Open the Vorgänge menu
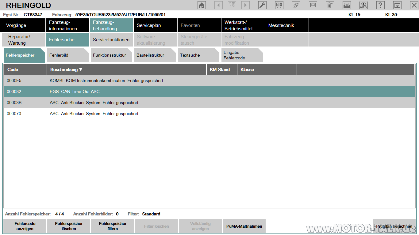Screen dimensions: 419x235 tap(23, 25)
